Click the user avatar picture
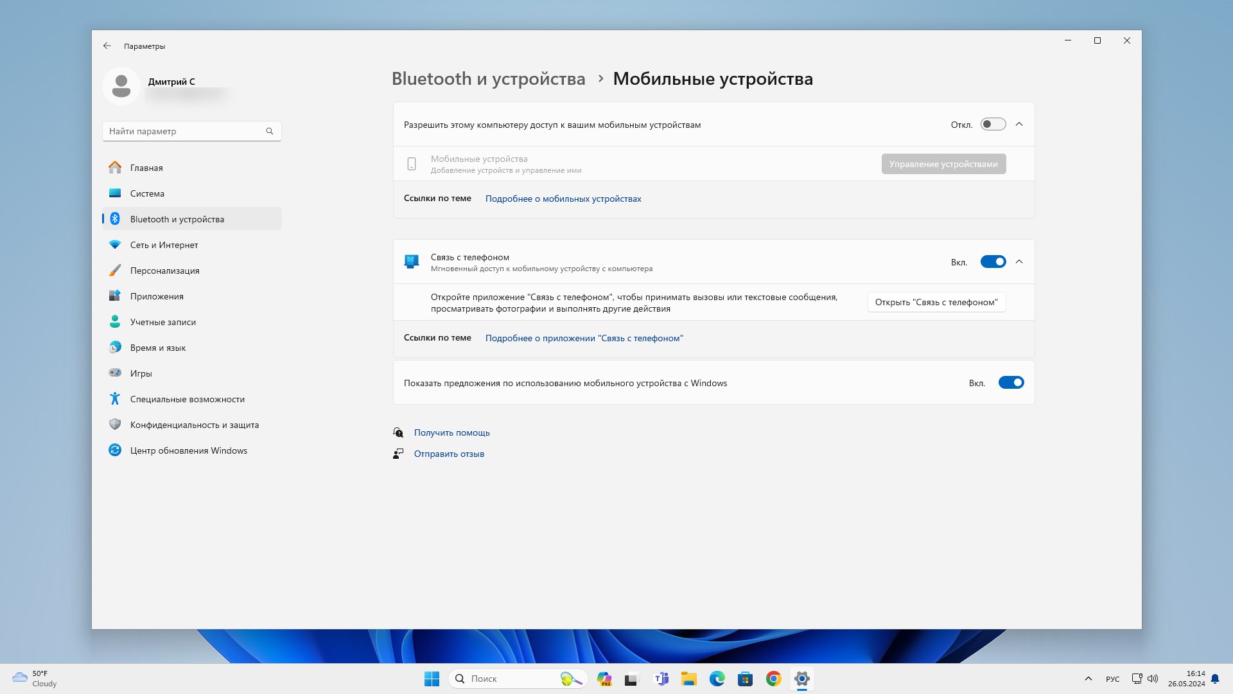Screen dimensions: 1233x694 (x=121, y=86)
